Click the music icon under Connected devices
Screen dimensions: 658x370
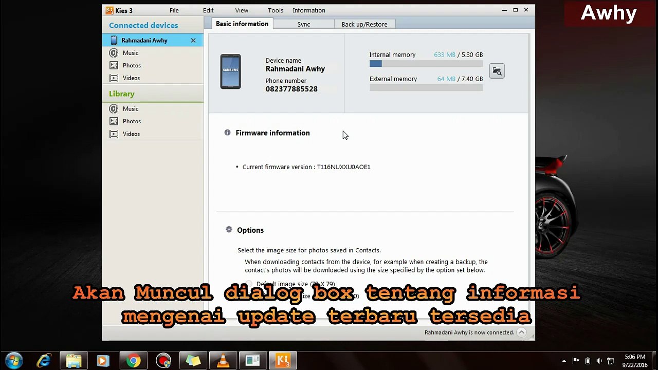click(114, 53)
